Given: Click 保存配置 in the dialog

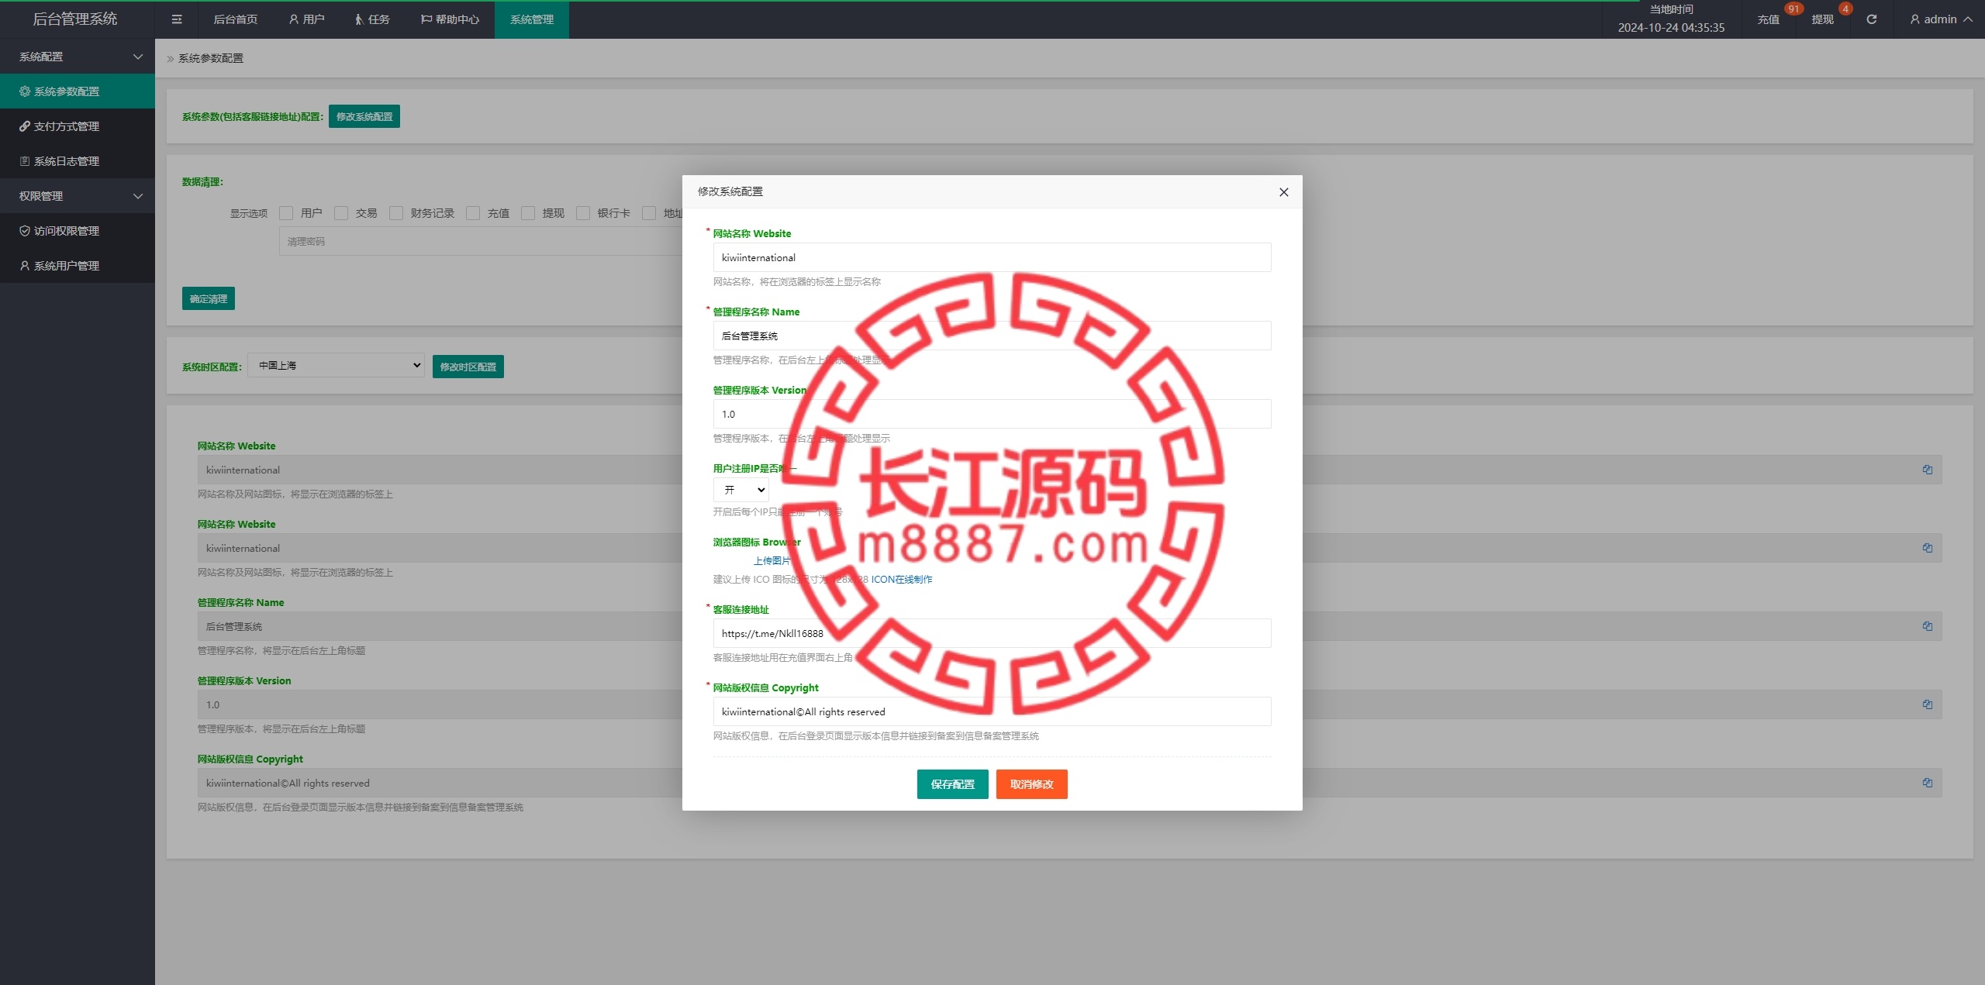Looking at the screenshot, I should point(953,784).
